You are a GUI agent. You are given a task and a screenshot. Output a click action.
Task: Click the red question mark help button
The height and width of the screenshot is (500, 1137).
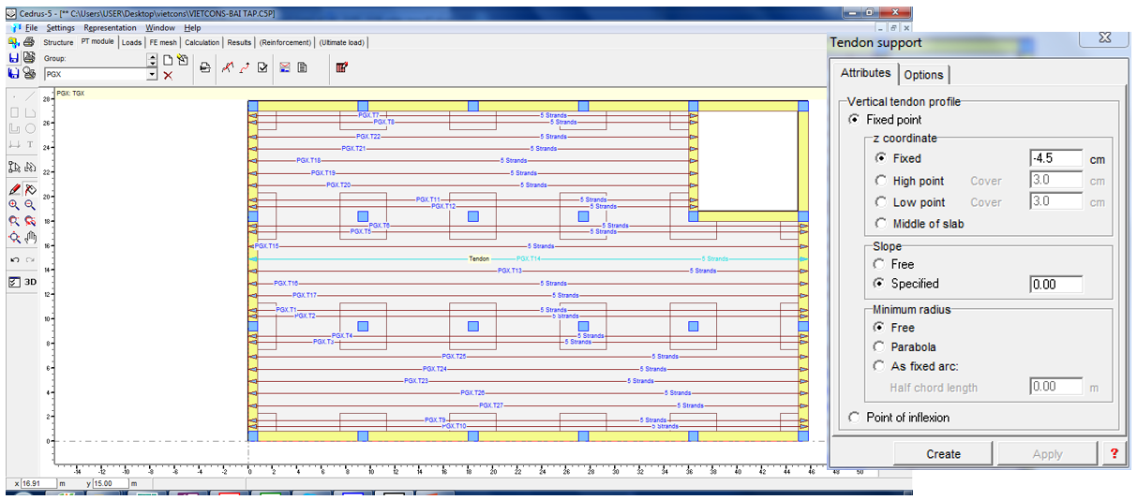click(x=1115, y=454)
